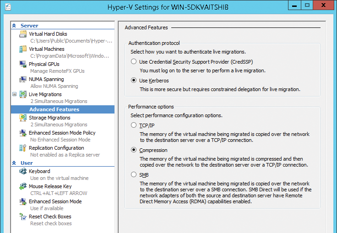
Task: Select the Use Kerberos radio button
Action: click(x=134, y=80)
